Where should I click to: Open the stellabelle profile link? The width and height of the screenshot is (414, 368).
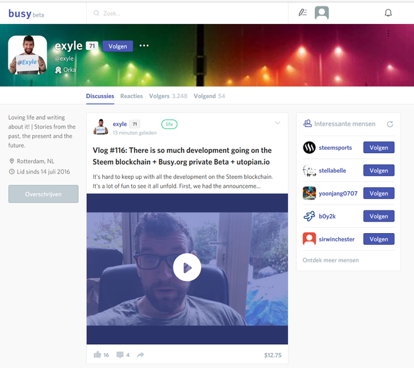pyautogui.click(x=332, y=170)
